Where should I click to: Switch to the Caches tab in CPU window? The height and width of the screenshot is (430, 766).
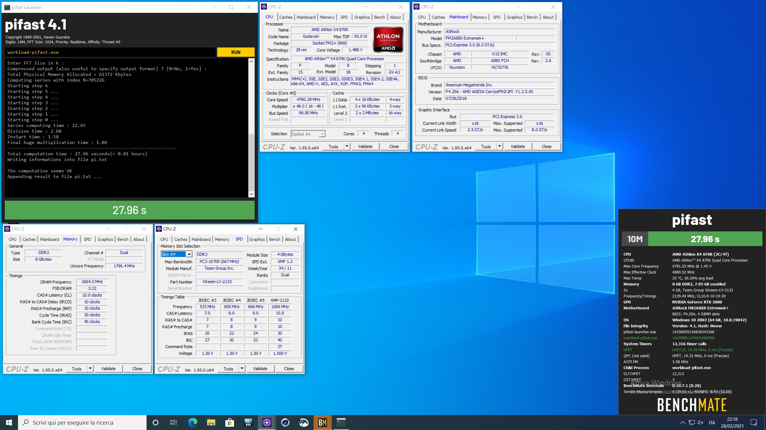(286, 17)
